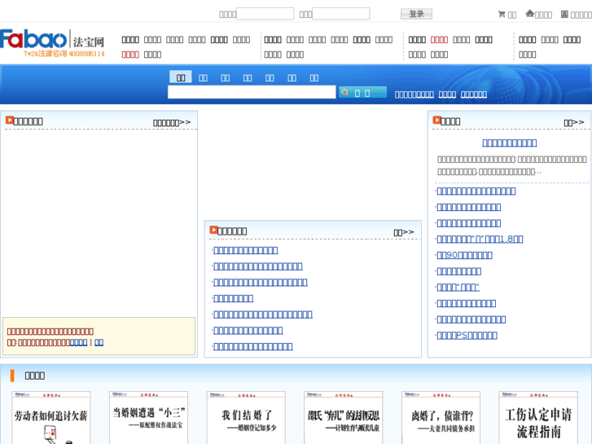Click the 登录 login button
This screenshot has width=592, height=444.
point(416,14)
